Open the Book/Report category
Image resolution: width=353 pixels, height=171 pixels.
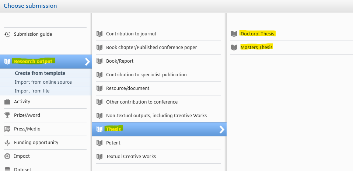click(x=119, y=61)
